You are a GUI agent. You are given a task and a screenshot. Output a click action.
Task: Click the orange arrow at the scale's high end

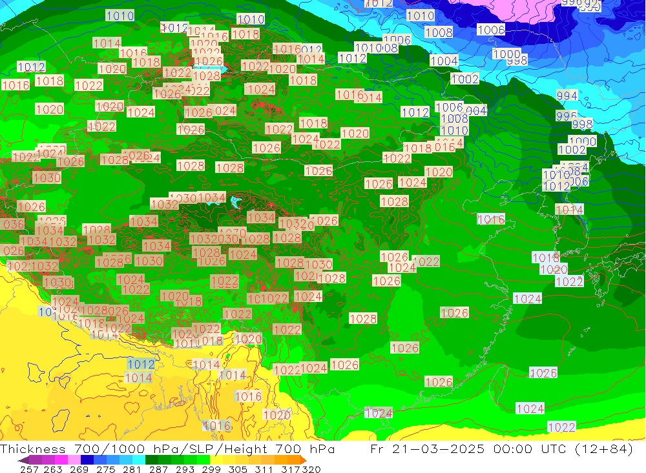(304, 460)
